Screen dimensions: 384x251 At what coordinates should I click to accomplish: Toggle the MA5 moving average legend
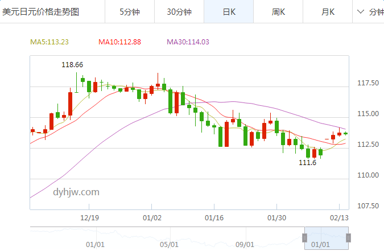click(x=49, y=42)
